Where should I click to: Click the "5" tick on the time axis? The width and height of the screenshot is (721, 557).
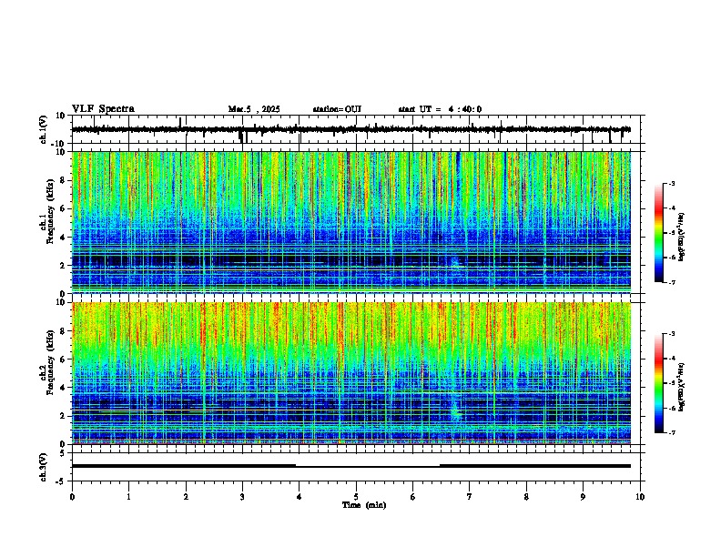(x=356, y=497)
